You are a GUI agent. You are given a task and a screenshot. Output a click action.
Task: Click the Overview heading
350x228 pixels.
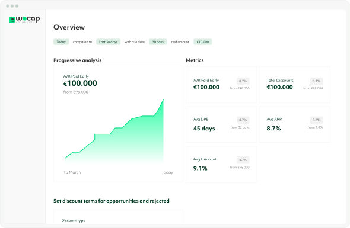69,27
